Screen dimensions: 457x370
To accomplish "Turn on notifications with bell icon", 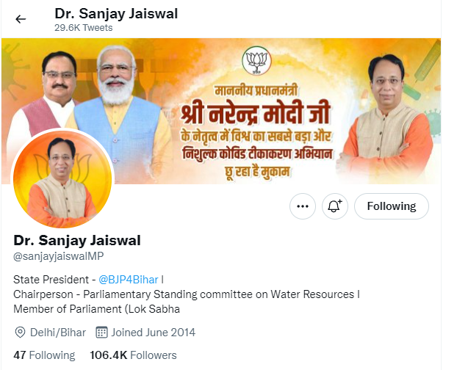I will tap(335, 206).
